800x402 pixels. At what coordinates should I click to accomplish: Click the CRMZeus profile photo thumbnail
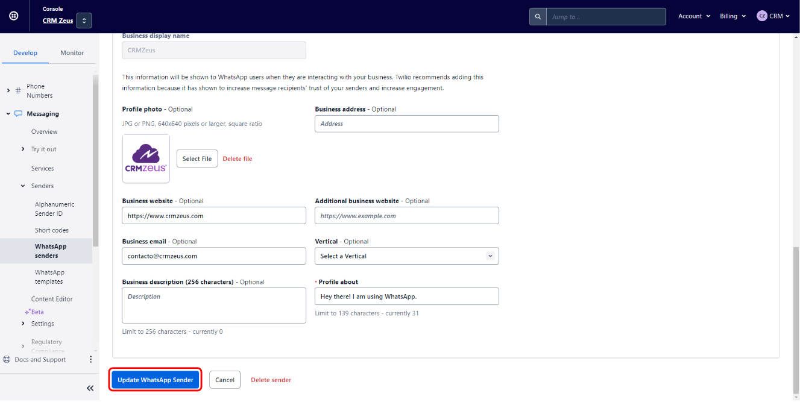(x=146, y=159)
